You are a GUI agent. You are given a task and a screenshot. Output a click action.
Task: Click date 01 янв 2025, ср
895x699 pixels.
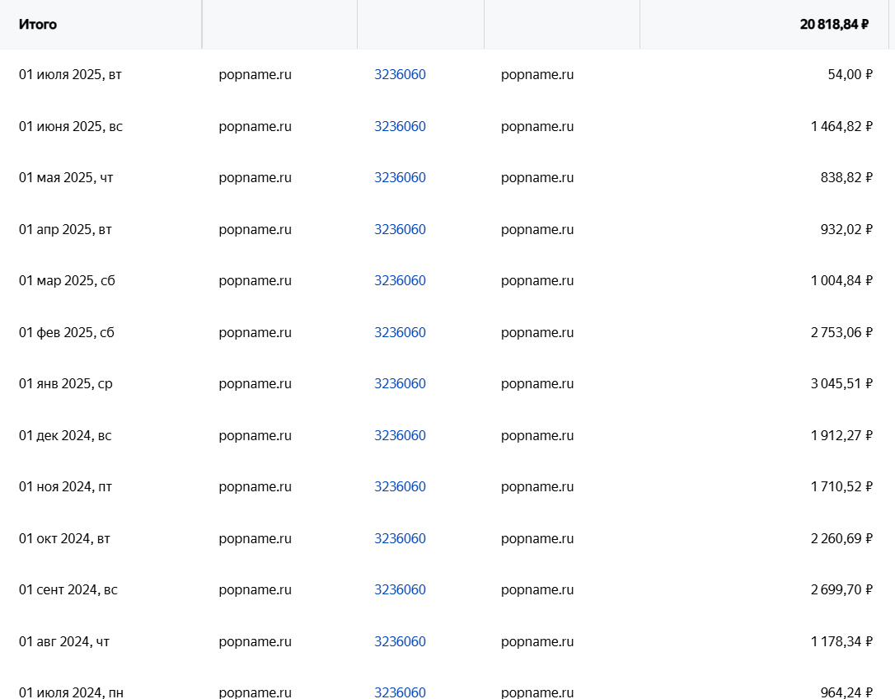point(66,384)
